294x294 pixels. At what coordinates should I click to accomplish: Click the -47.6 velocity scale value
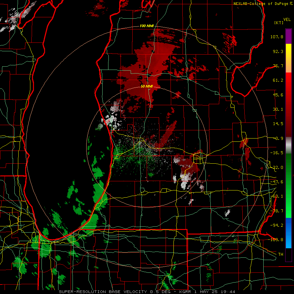(x=277, y=182)
